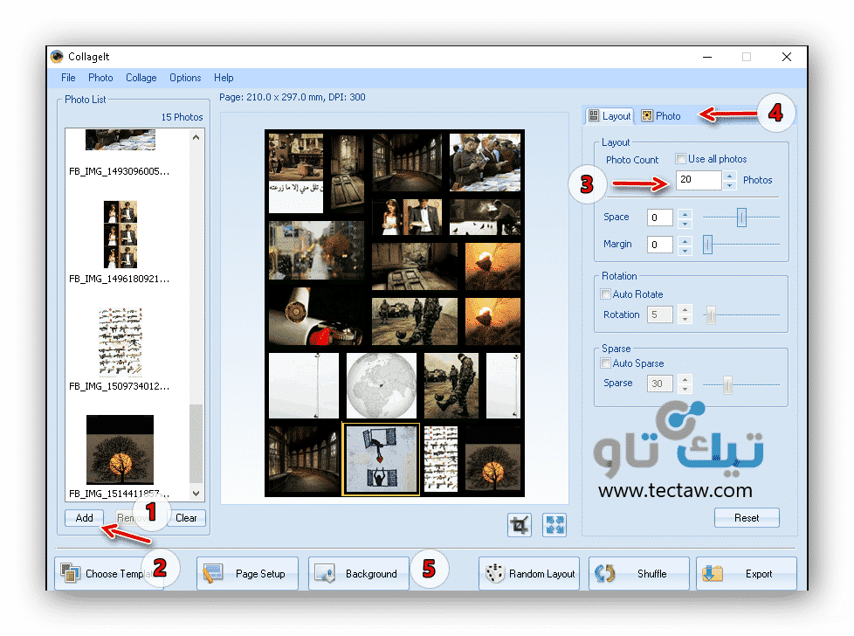
Task: Click the Add button under the photo list
Action: point(84,518)
